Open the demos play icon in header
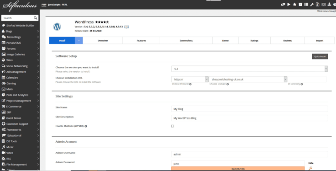This screenshot has width=336, height=171. click(x=289, y=4)
